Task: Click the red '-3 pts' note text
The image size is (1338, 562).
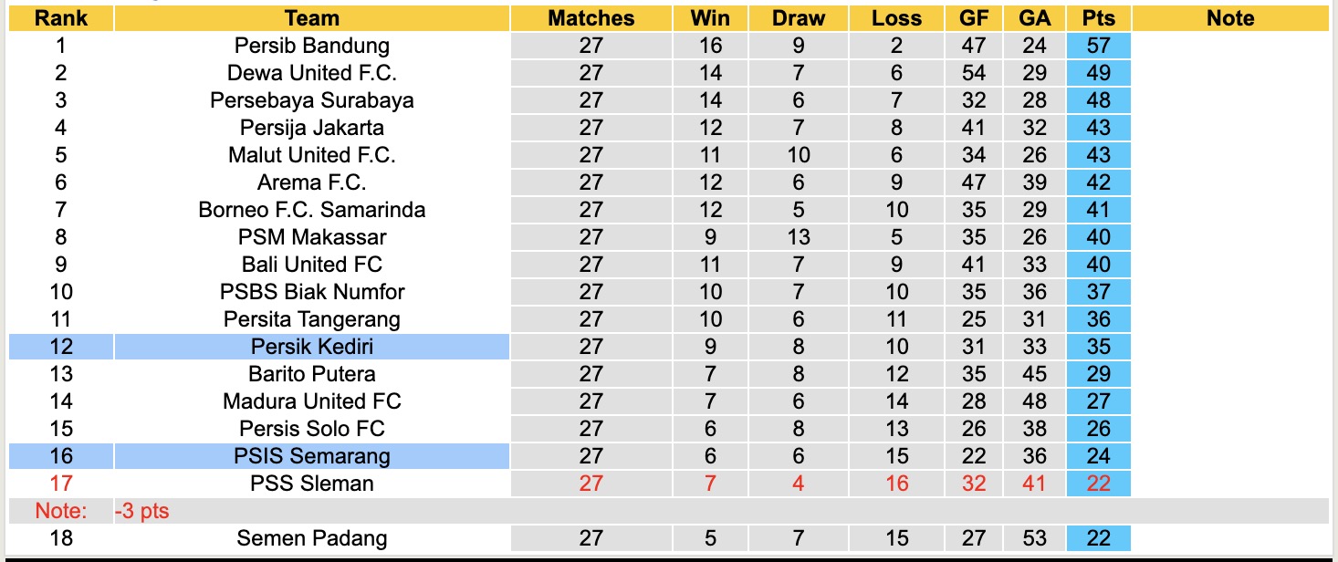Action: (142, 511)
